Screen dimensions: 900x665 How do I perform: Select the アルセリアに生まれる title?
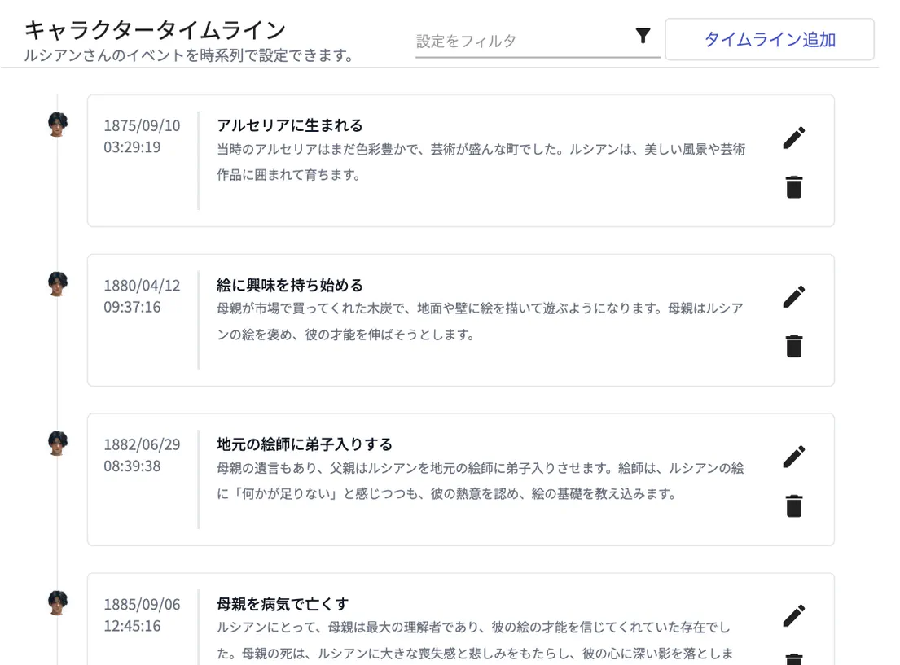[x=290, y=125]
